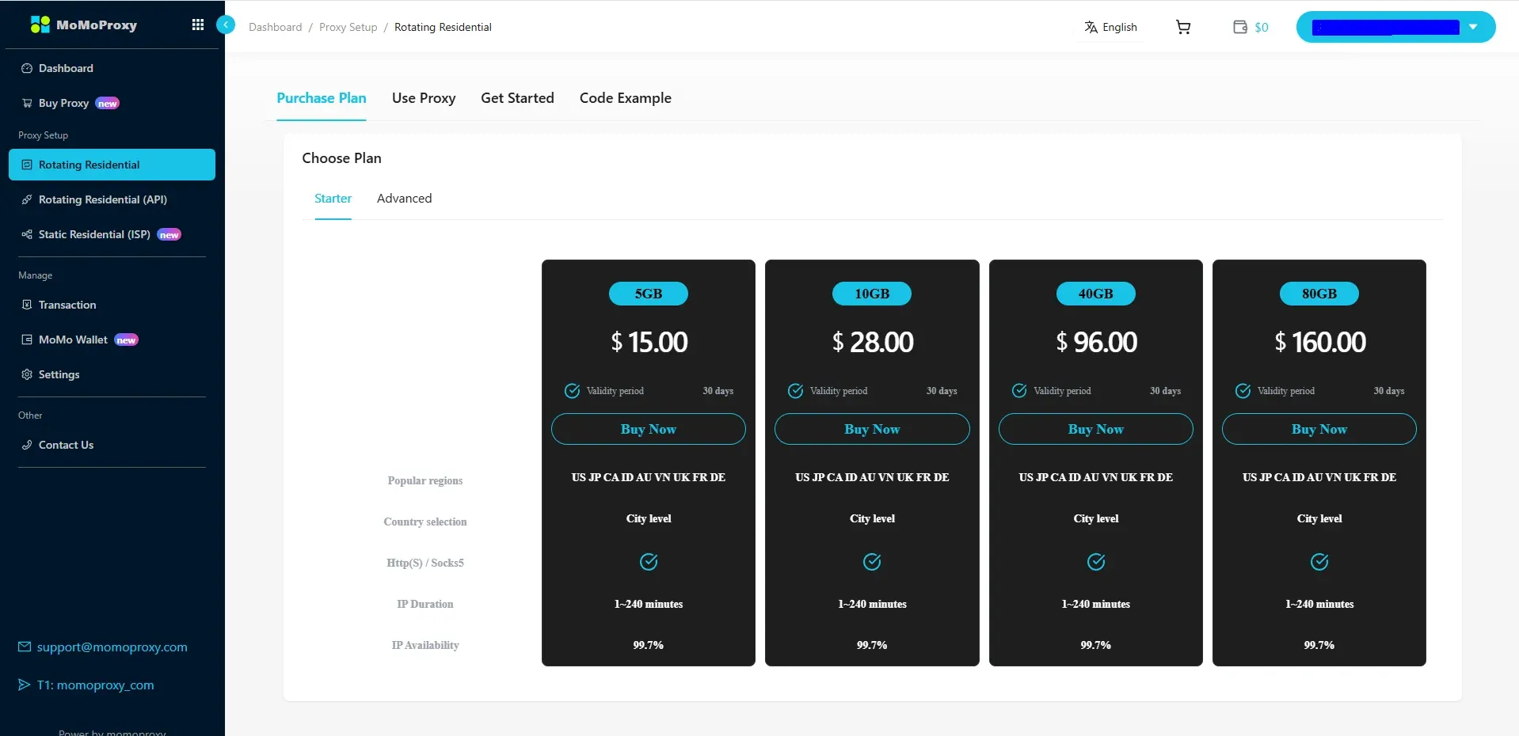Image resolution: width=1519 pixels, height=736 pixels.
Task: Open the English language selector
Action: coord(1110,27)
